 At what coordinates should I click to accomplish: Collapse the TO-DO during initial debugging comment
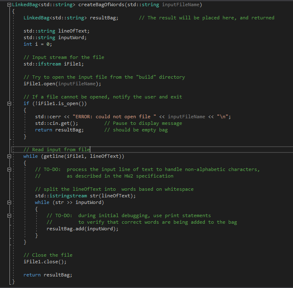9,216
